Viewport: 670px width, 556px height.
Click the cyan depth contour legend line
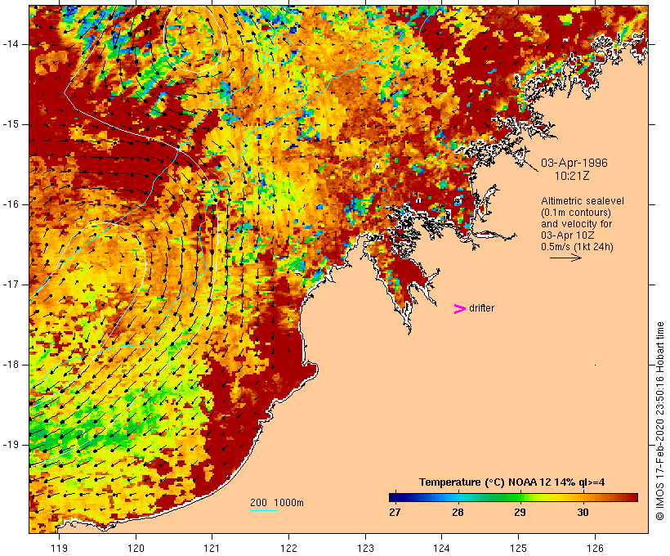point(264,510)
